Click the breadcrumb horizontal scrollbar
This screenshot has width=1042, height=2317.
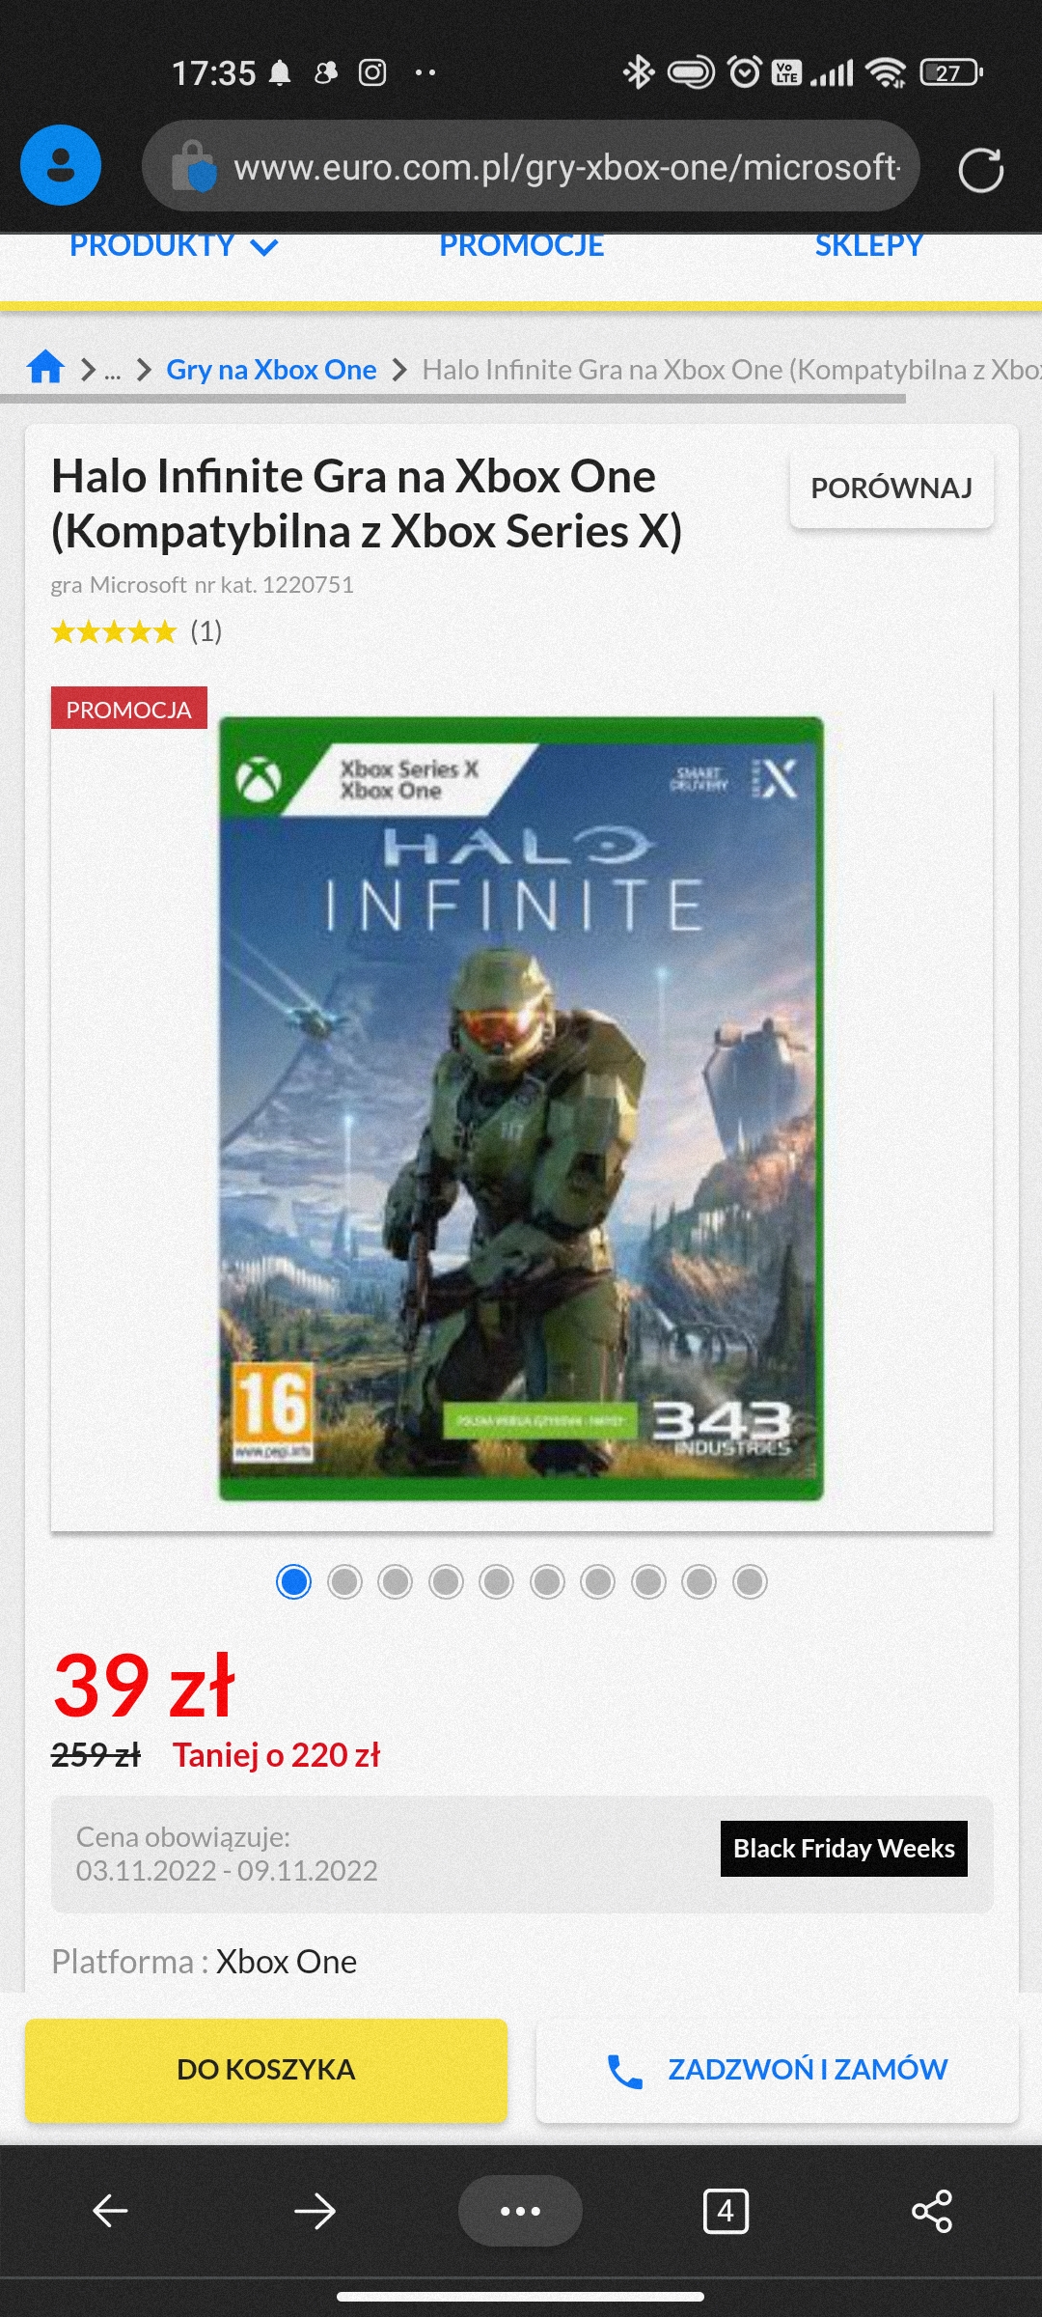(x=453, y=398)
